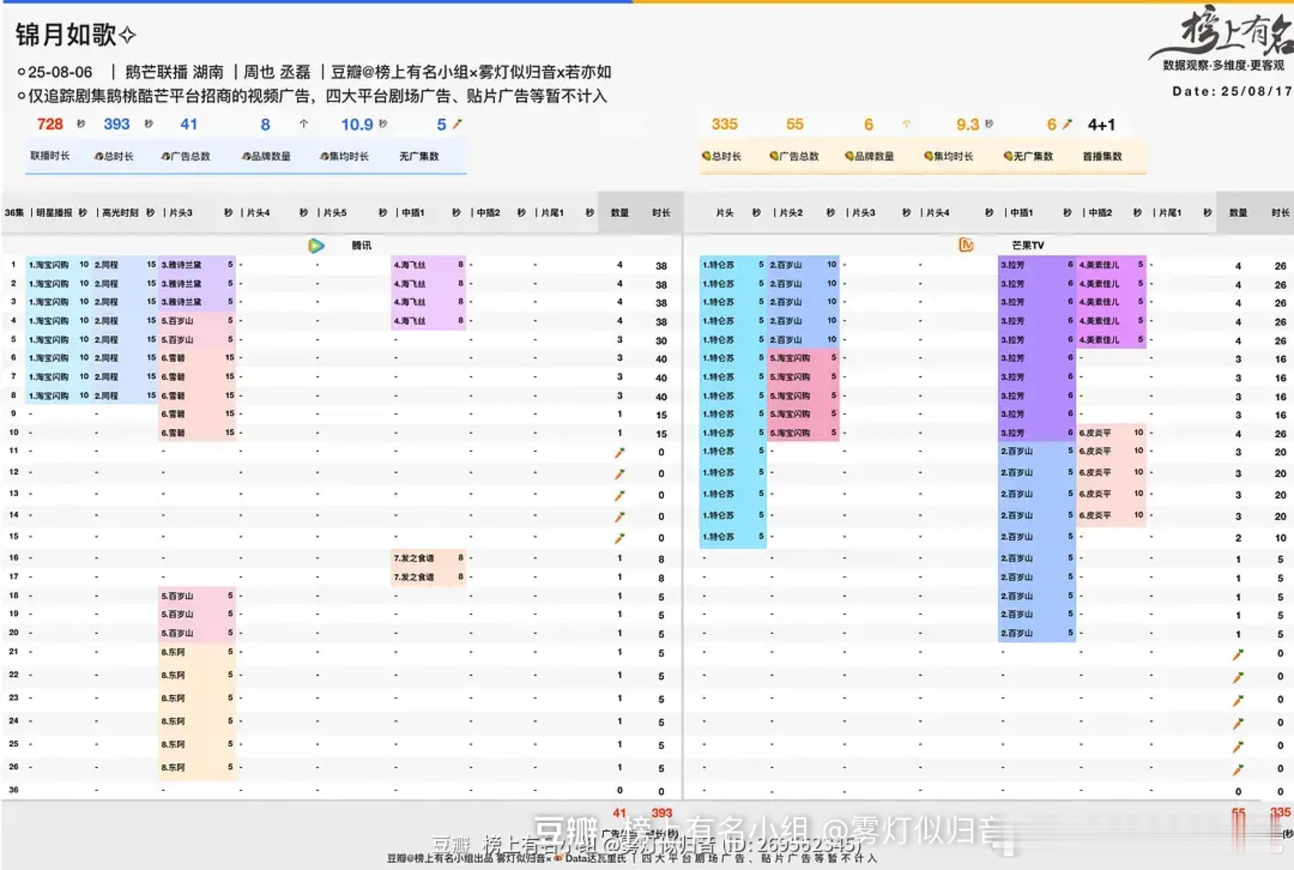Click the up arrow next to orange 6
1294x870 pixels.
click(906, 124)
